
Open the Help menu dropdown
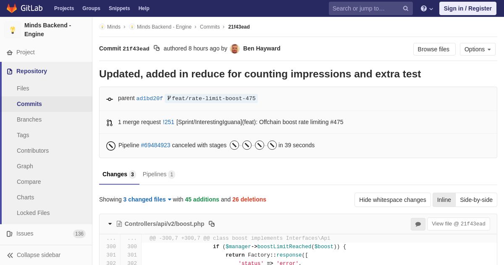[427, 8]
